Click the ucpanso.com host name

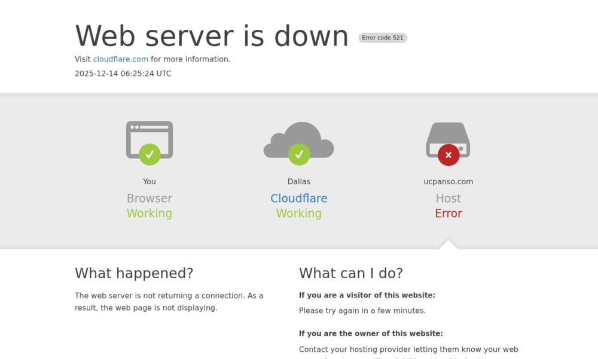[448, 182]
